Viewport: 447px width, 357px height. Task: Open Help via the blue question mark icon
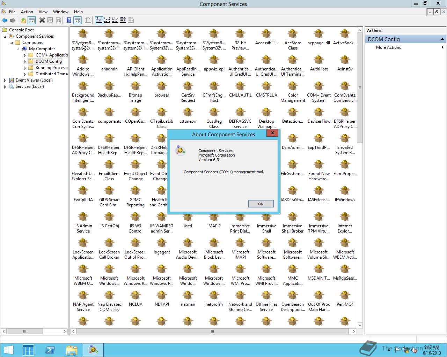click(69, 20)
